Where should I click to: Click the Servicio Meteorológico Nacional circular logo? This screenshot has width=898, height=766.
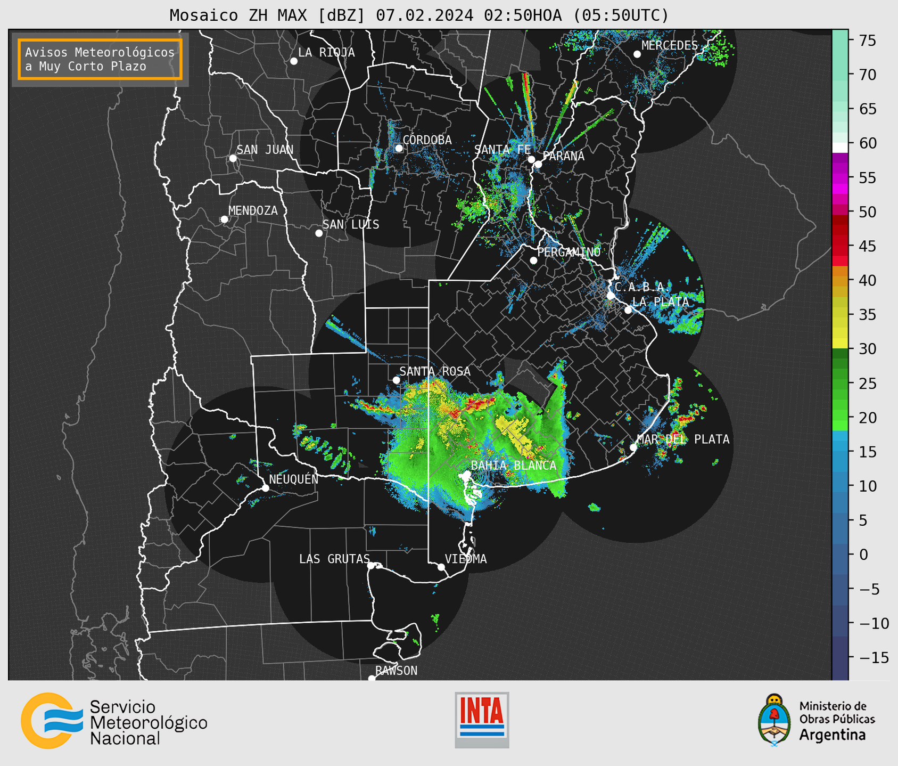pyautogui.click(x=52, y=721)
